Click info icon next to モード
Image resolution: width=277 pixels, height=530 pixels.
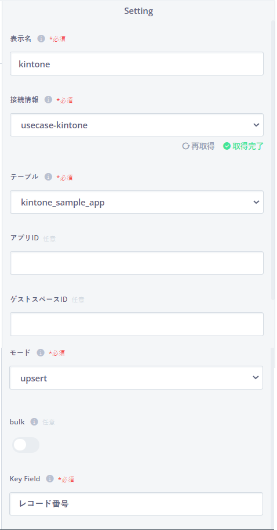(x=41, y=352)
